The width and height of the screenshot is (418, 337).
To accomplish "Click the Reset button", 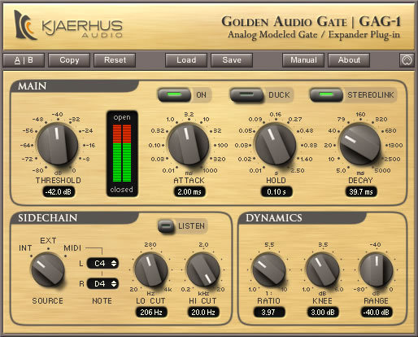I will click(115, 60).
